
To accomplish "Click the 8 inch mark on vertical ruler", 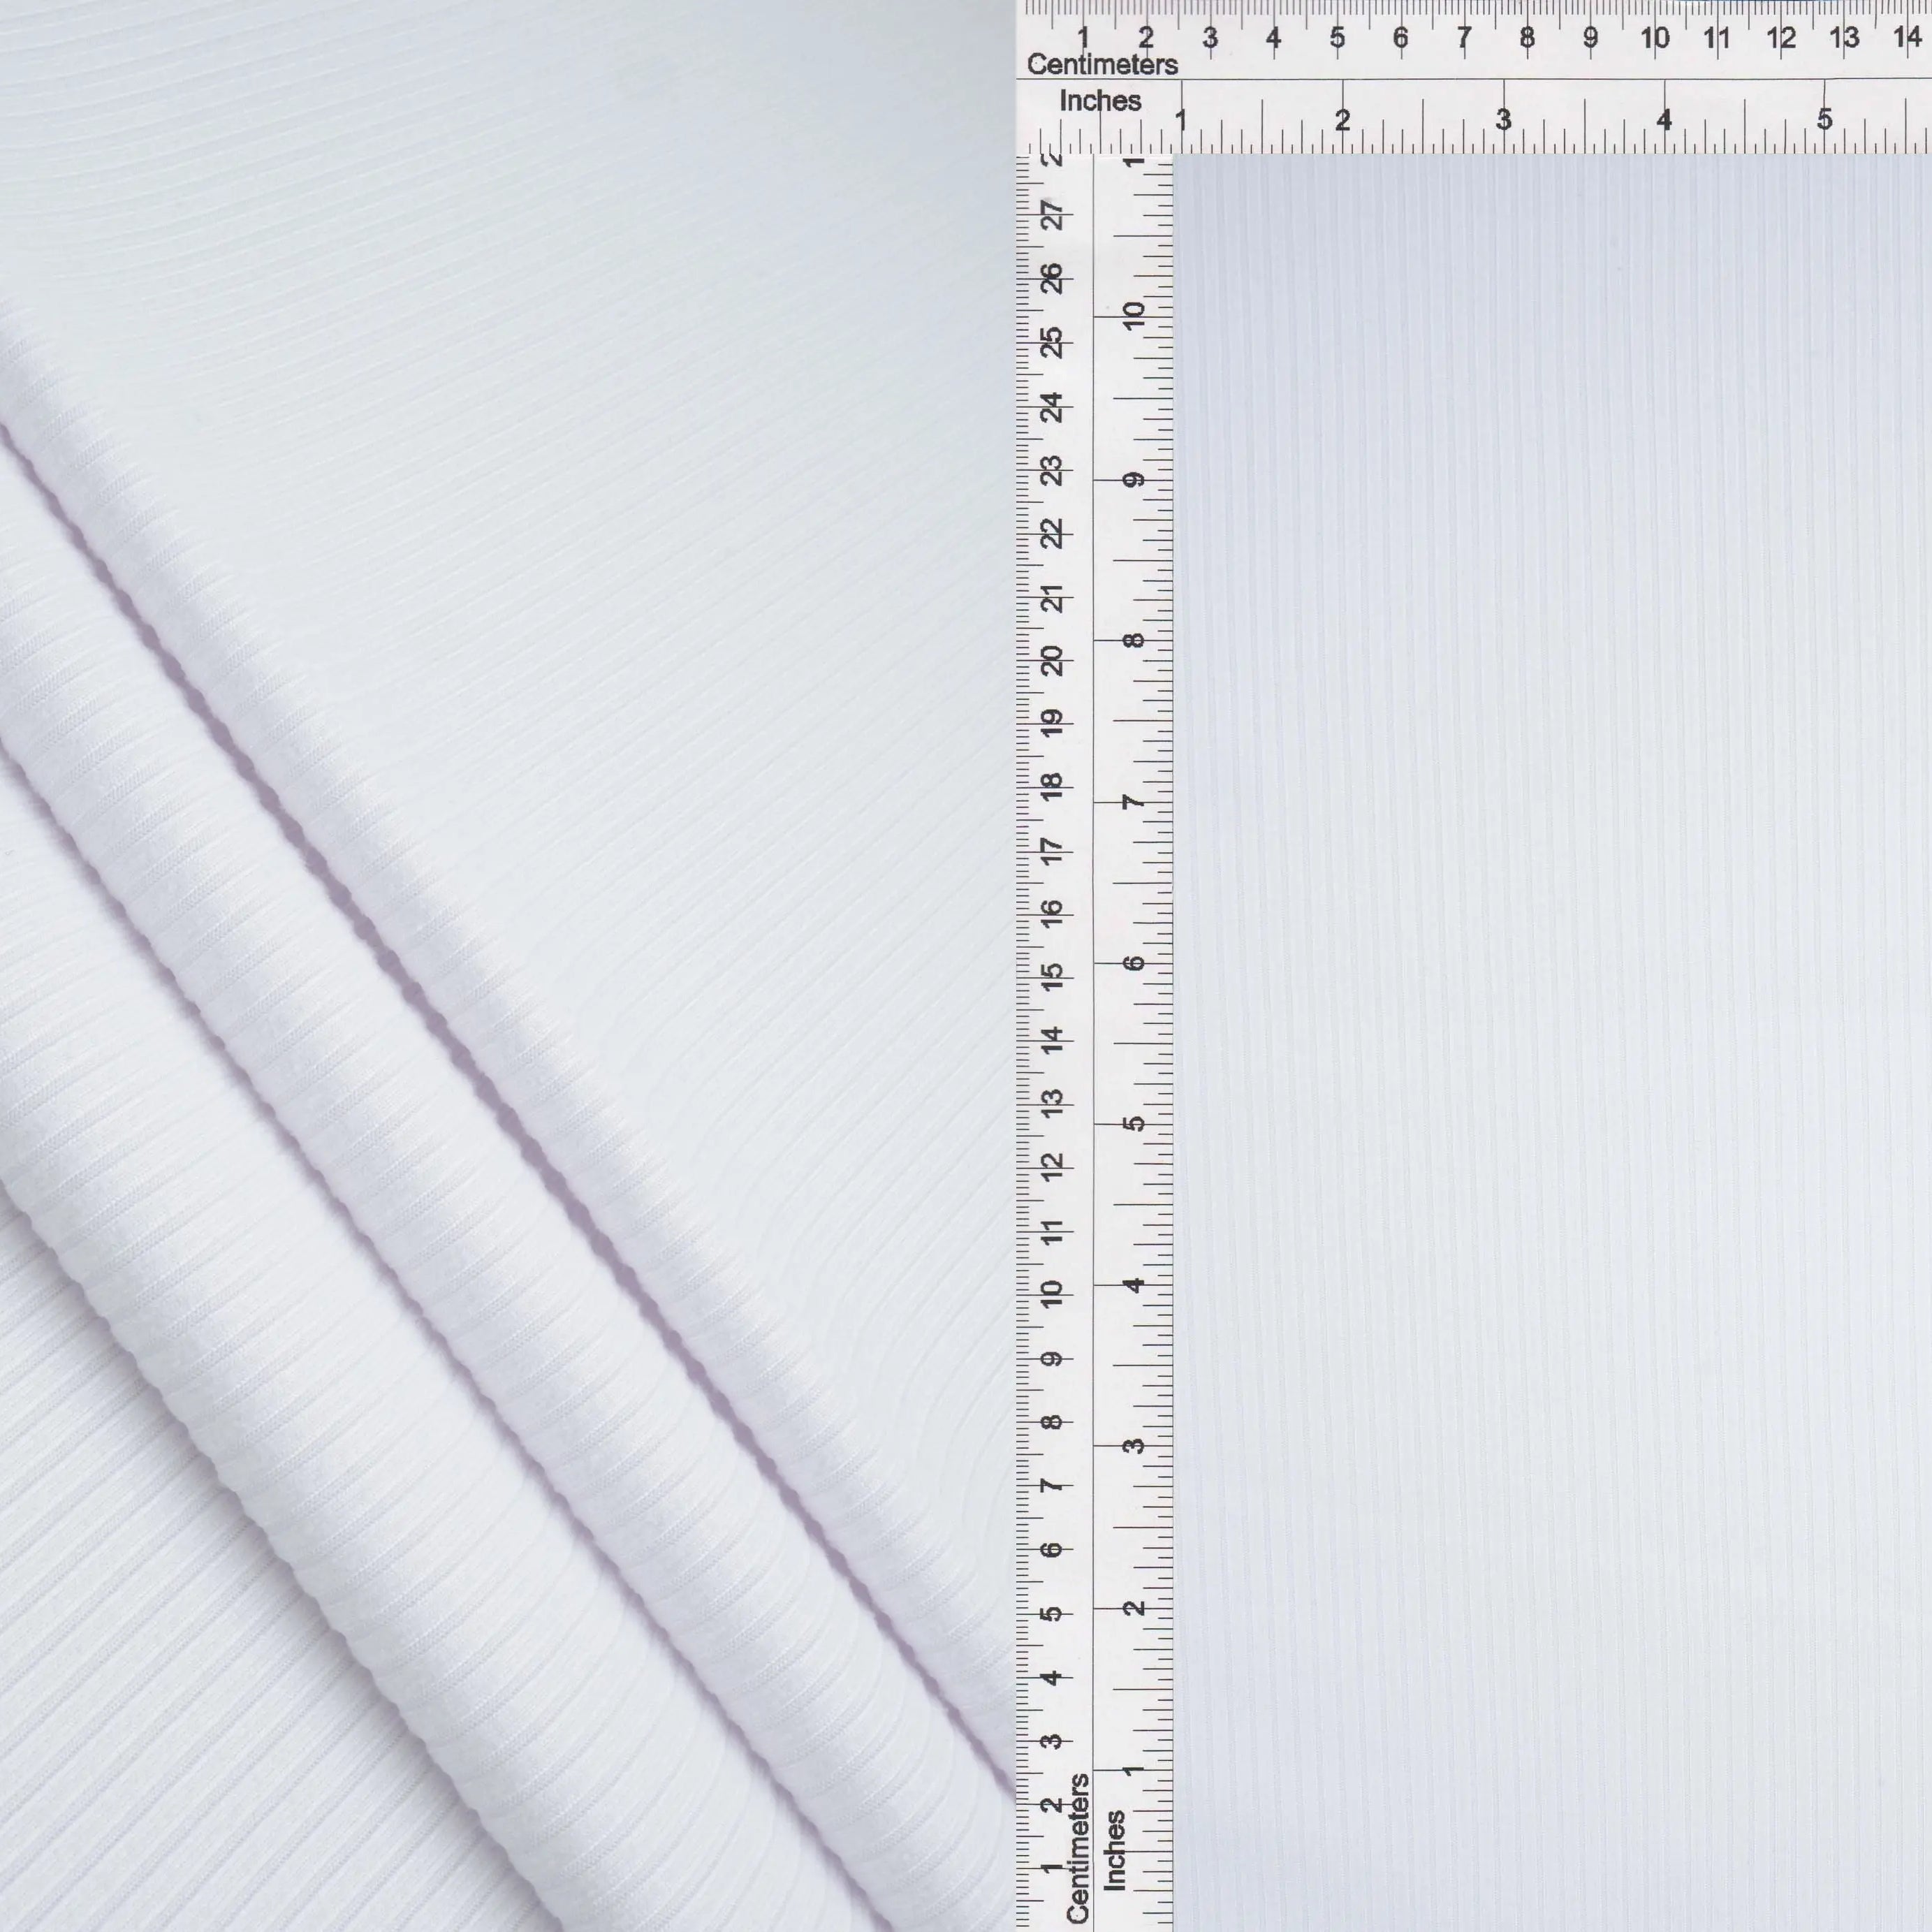I will [1133, 640].
